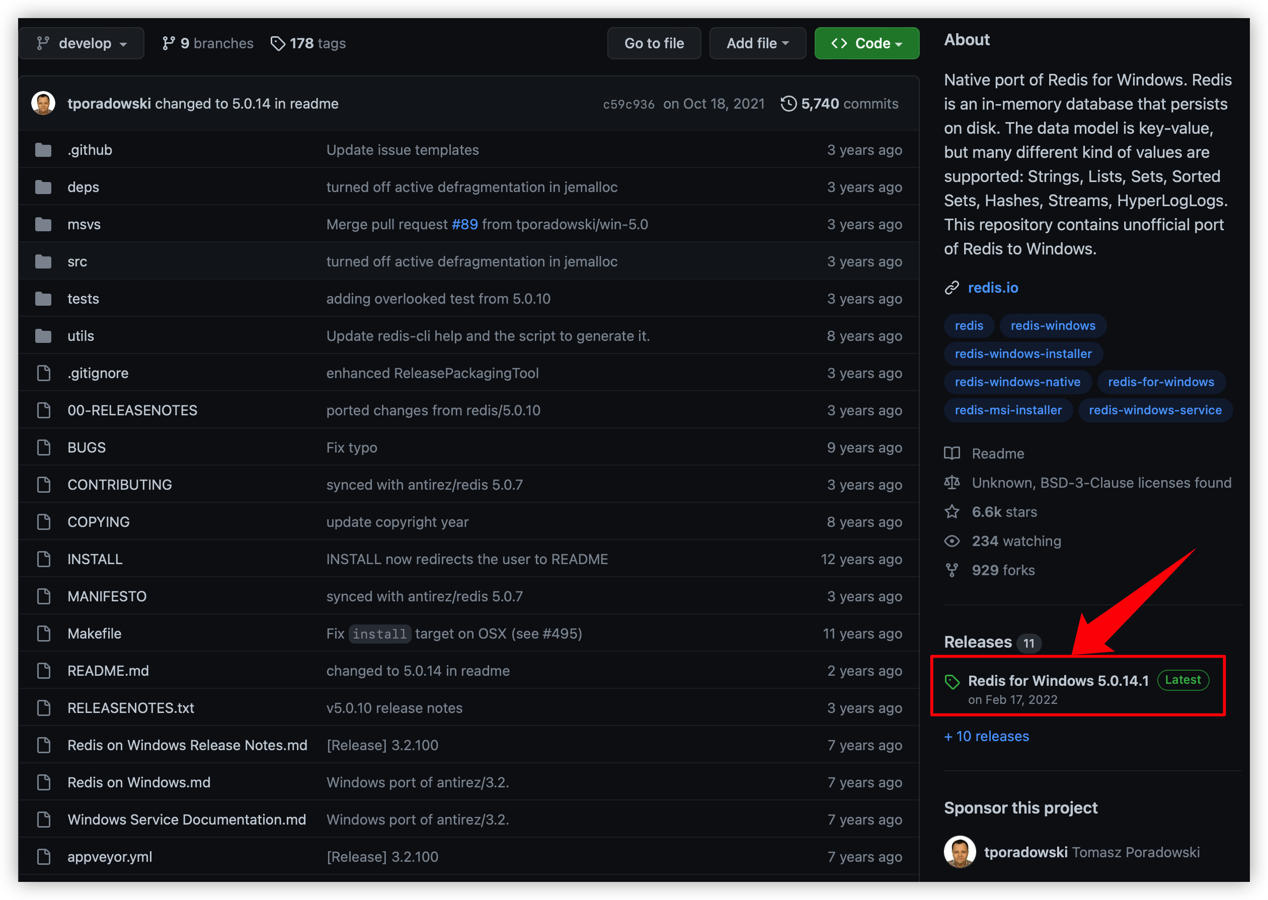This screenshot has height=900, width=1268.
Task: Click the tags icon beside 178 tags
Action: (277, 43)
